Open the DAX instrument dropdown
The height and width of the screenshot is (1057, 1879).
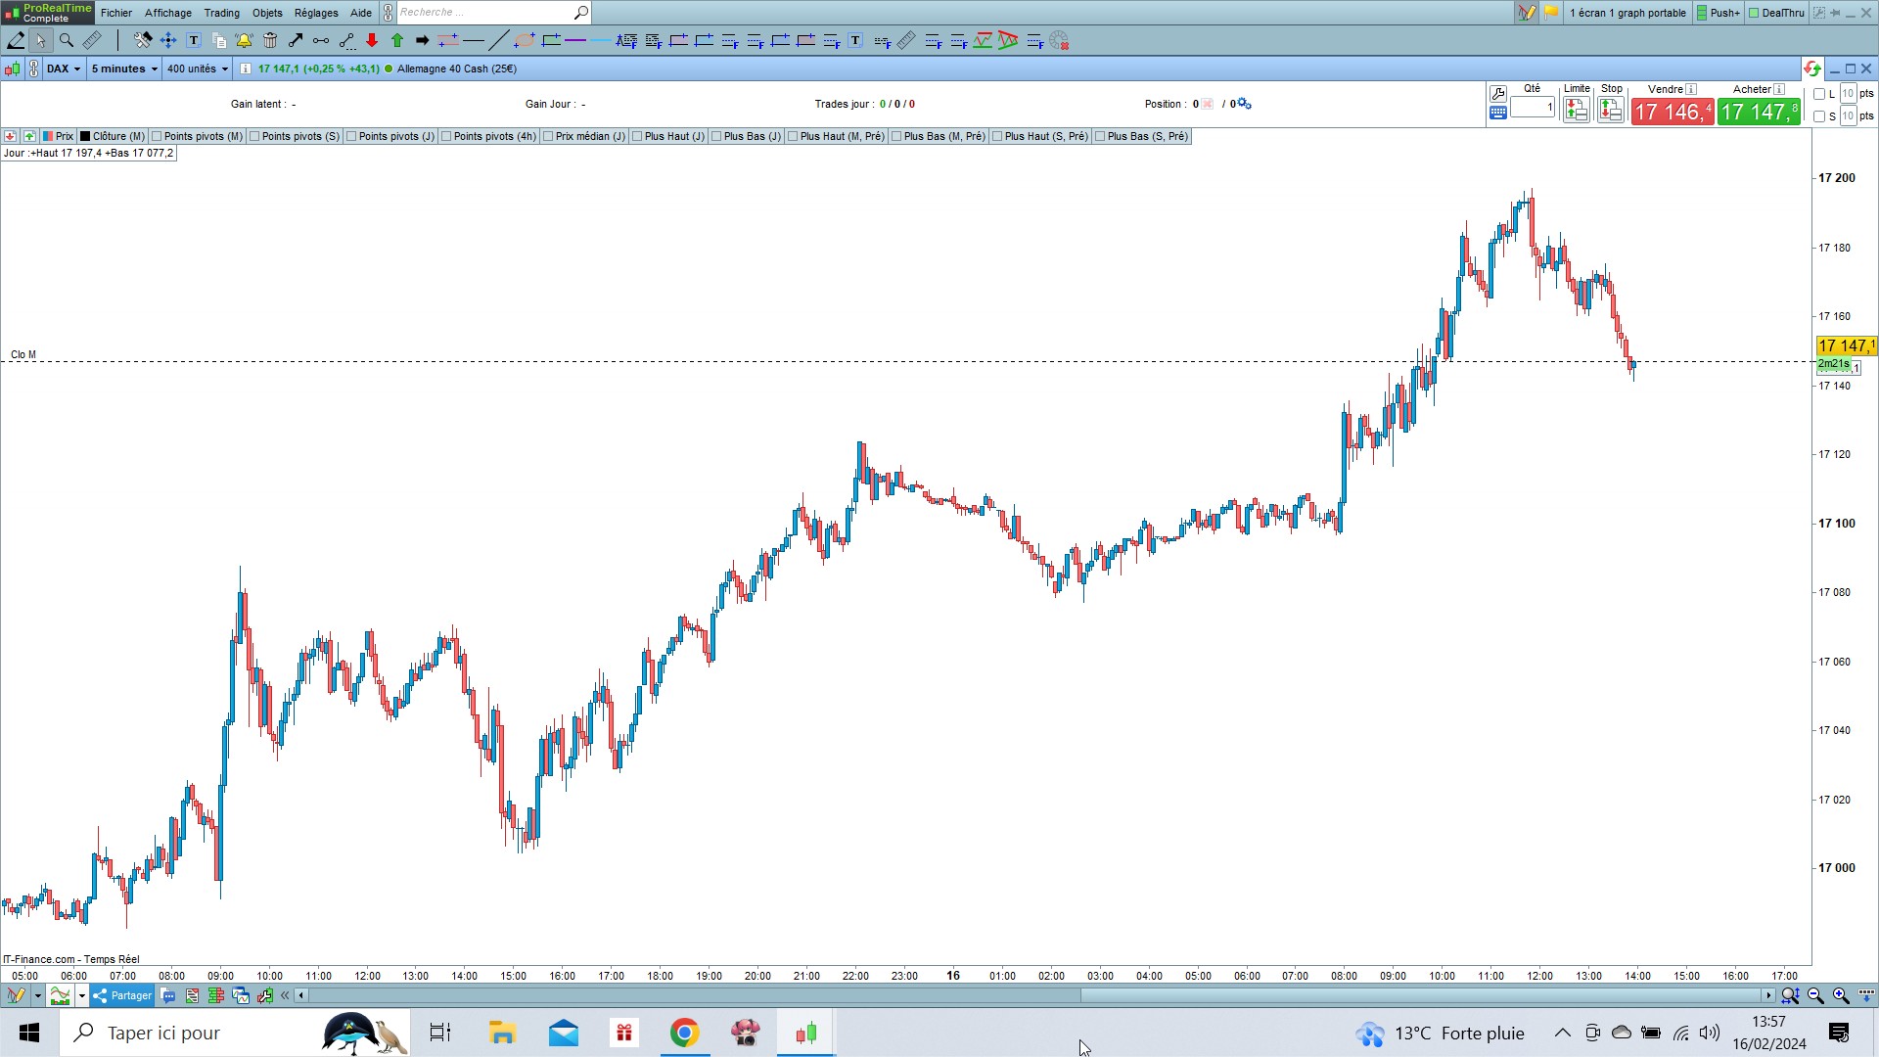pos(64,69)
